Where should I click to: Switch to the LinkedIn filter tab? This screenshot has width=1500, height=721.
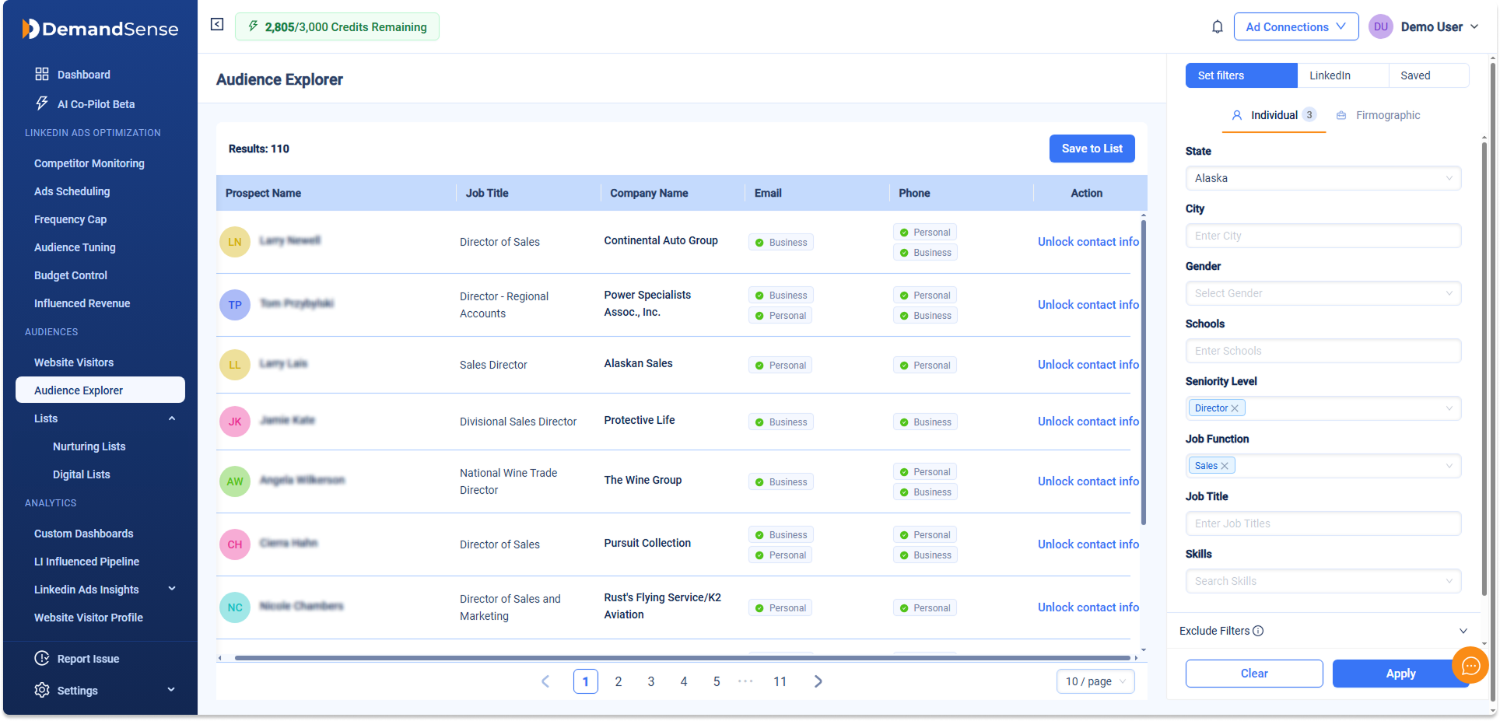coord(1330,75)
